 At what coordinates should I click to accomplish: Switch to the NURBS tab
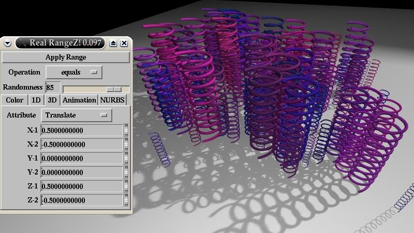tap(112, 100)
